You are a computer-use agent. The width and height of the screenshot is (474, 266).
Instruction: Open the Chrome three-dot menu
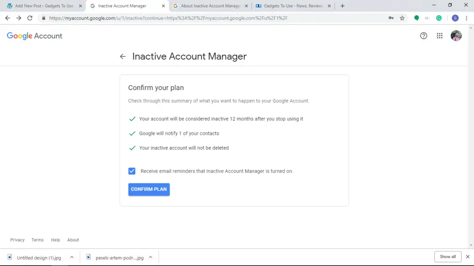(467, 18)
